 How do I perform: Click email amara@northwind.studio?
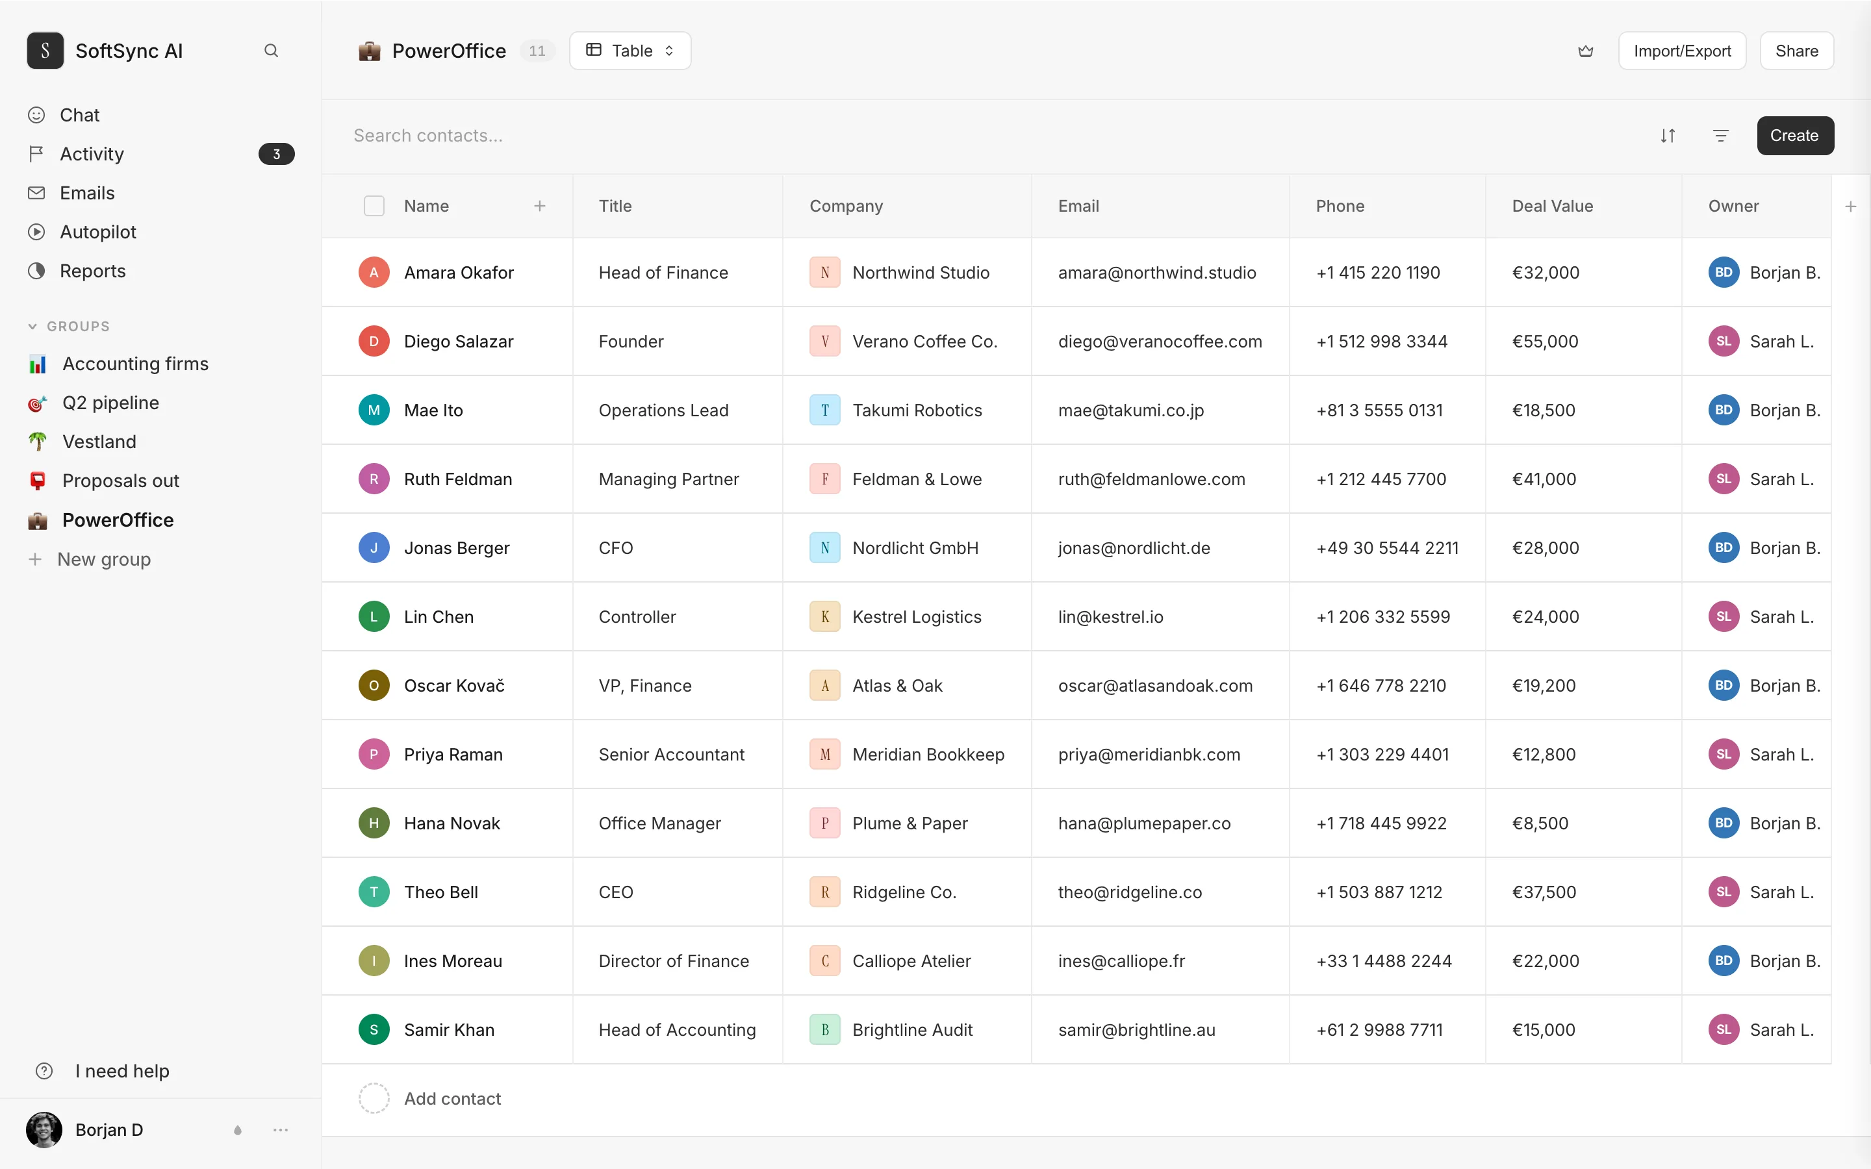pos(1156,272)
